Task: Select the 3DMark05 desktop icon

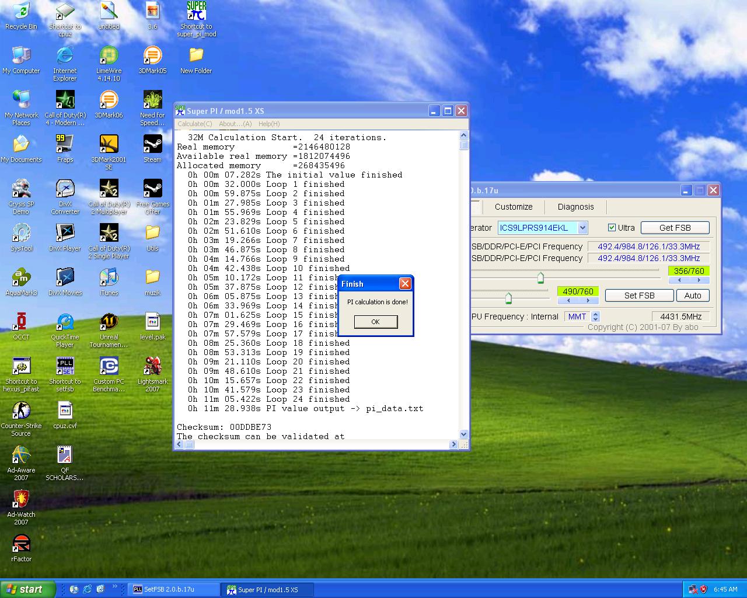Action: [152, 60]
